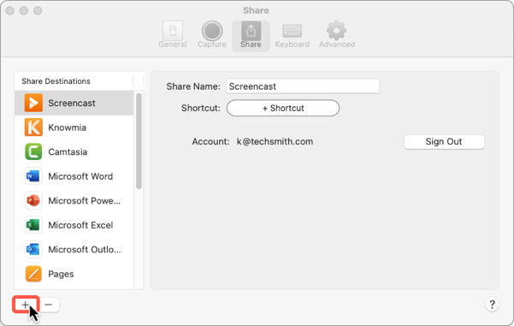
Task: Remove selected destination with minus button
Action: tap(49, 305)
